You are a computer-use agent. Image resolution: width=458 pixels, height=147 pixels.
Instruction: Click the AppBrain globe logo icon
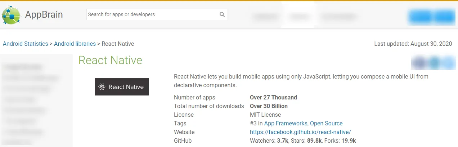[12, 15]
